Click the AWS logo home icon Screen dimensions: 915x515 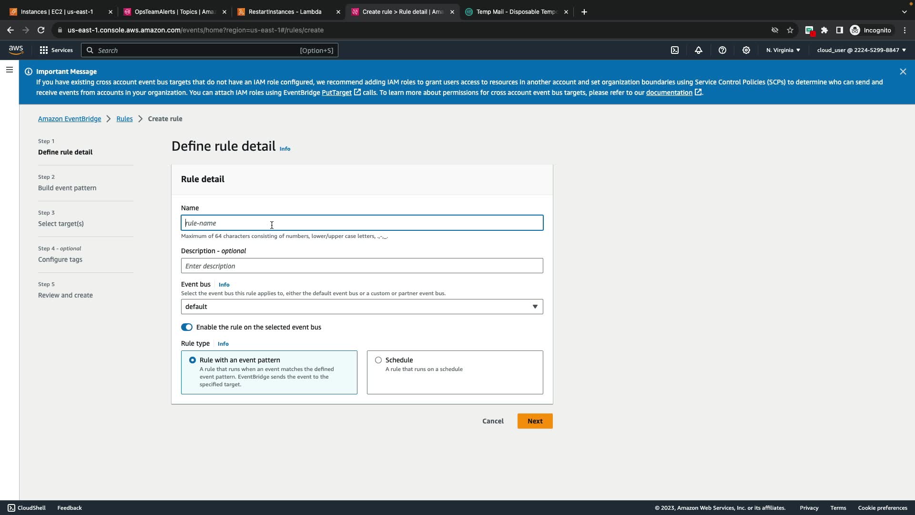point(16,50)
